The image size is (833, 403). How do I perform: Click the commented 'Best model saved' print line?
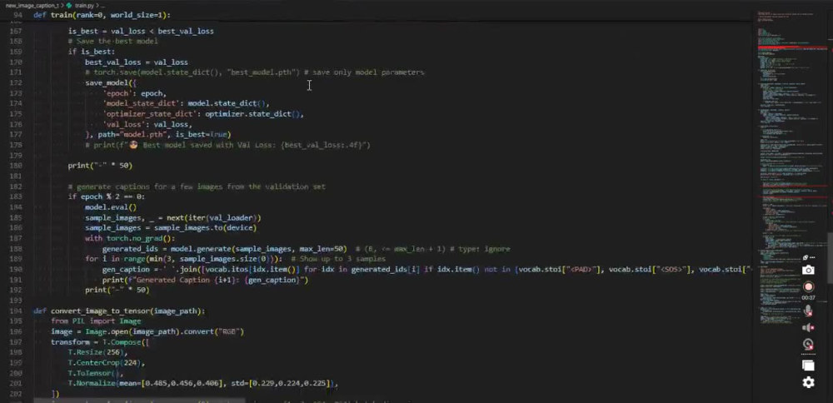click(227, 145)
